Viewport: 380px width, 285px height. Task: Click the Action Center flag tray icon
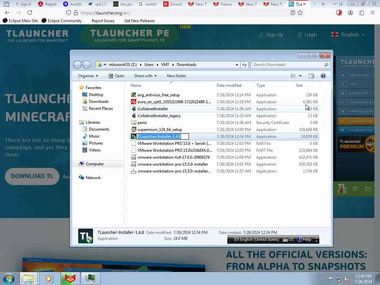click(x=330, y=279)
